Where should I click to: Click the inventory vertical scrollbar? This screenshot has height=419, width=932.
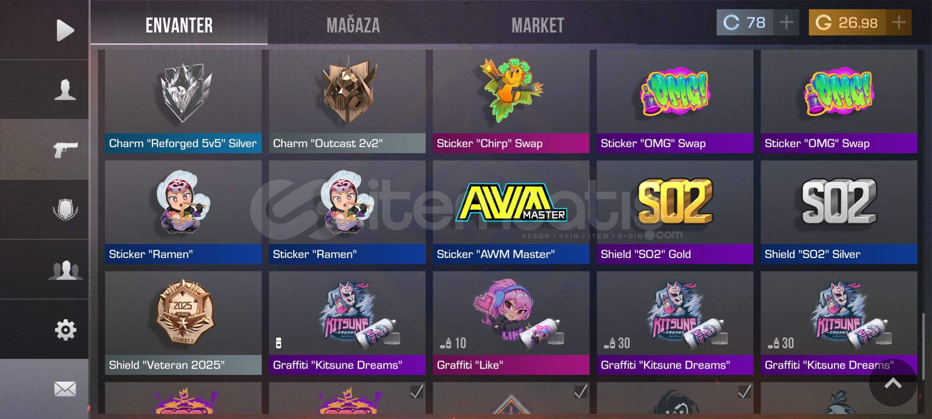(923, 346)
